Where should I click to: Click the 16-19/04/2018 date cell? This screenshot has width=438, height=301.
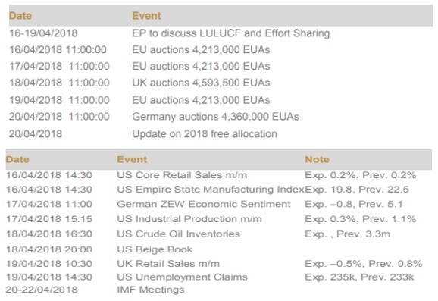coord(43,33)
